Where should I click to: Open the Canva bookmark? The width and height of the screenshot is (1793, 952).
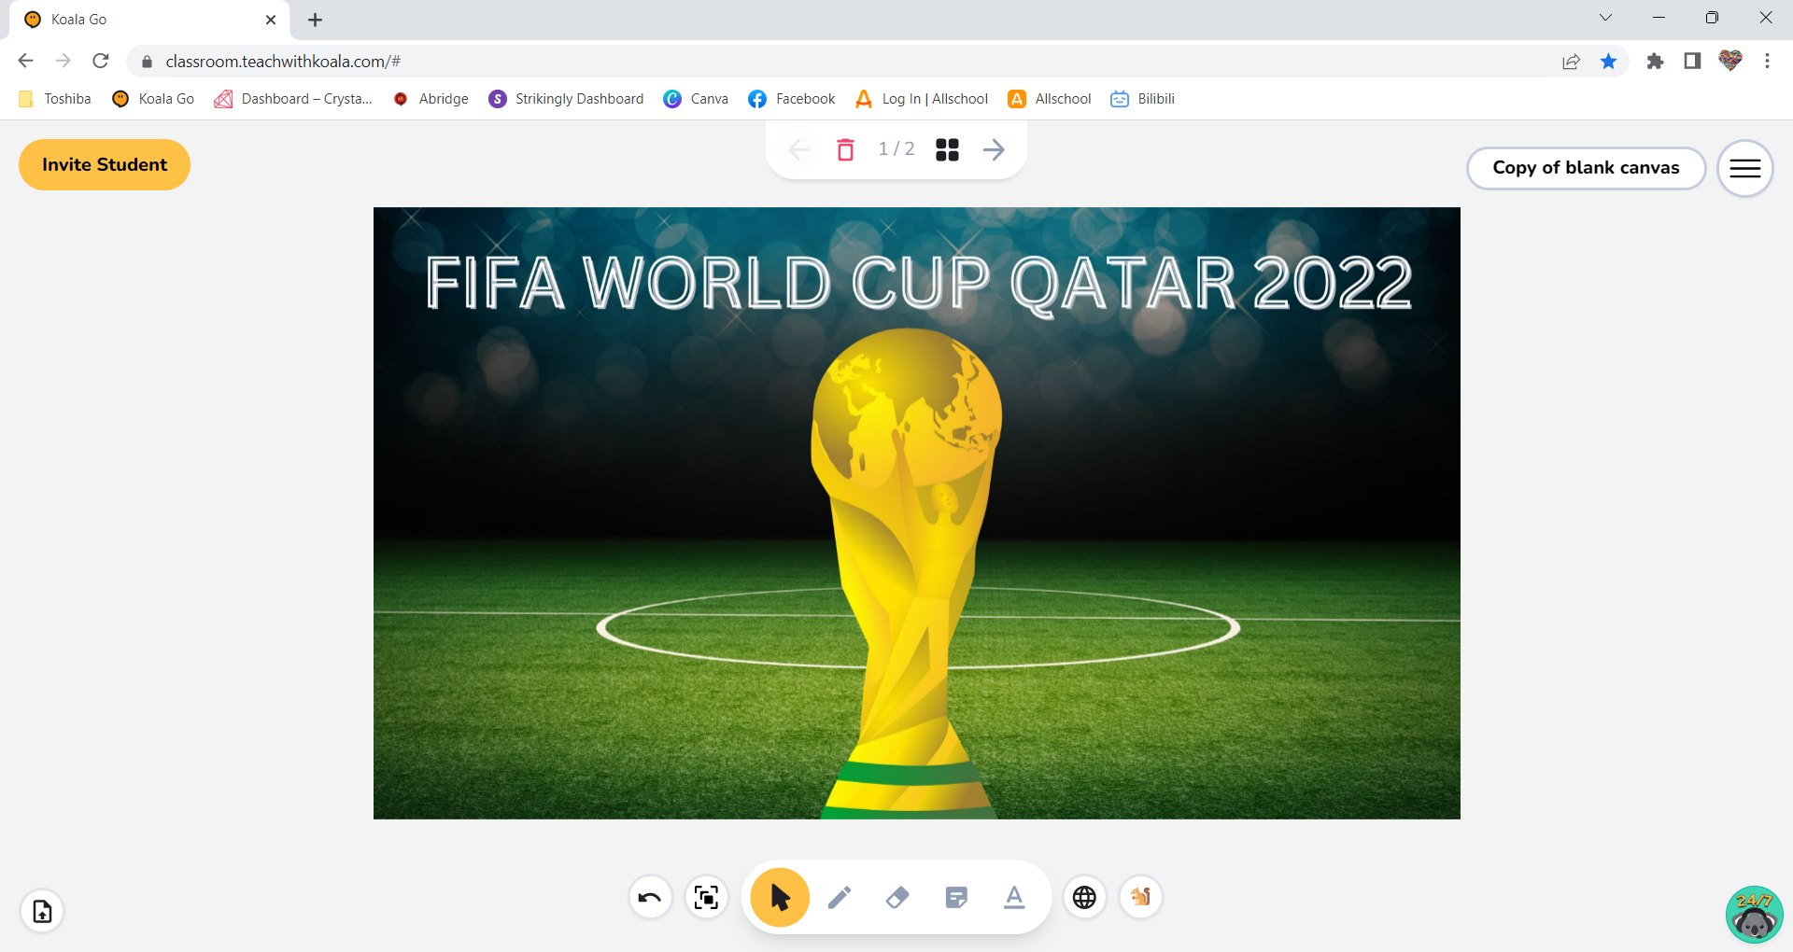click(x=696, y=99)
